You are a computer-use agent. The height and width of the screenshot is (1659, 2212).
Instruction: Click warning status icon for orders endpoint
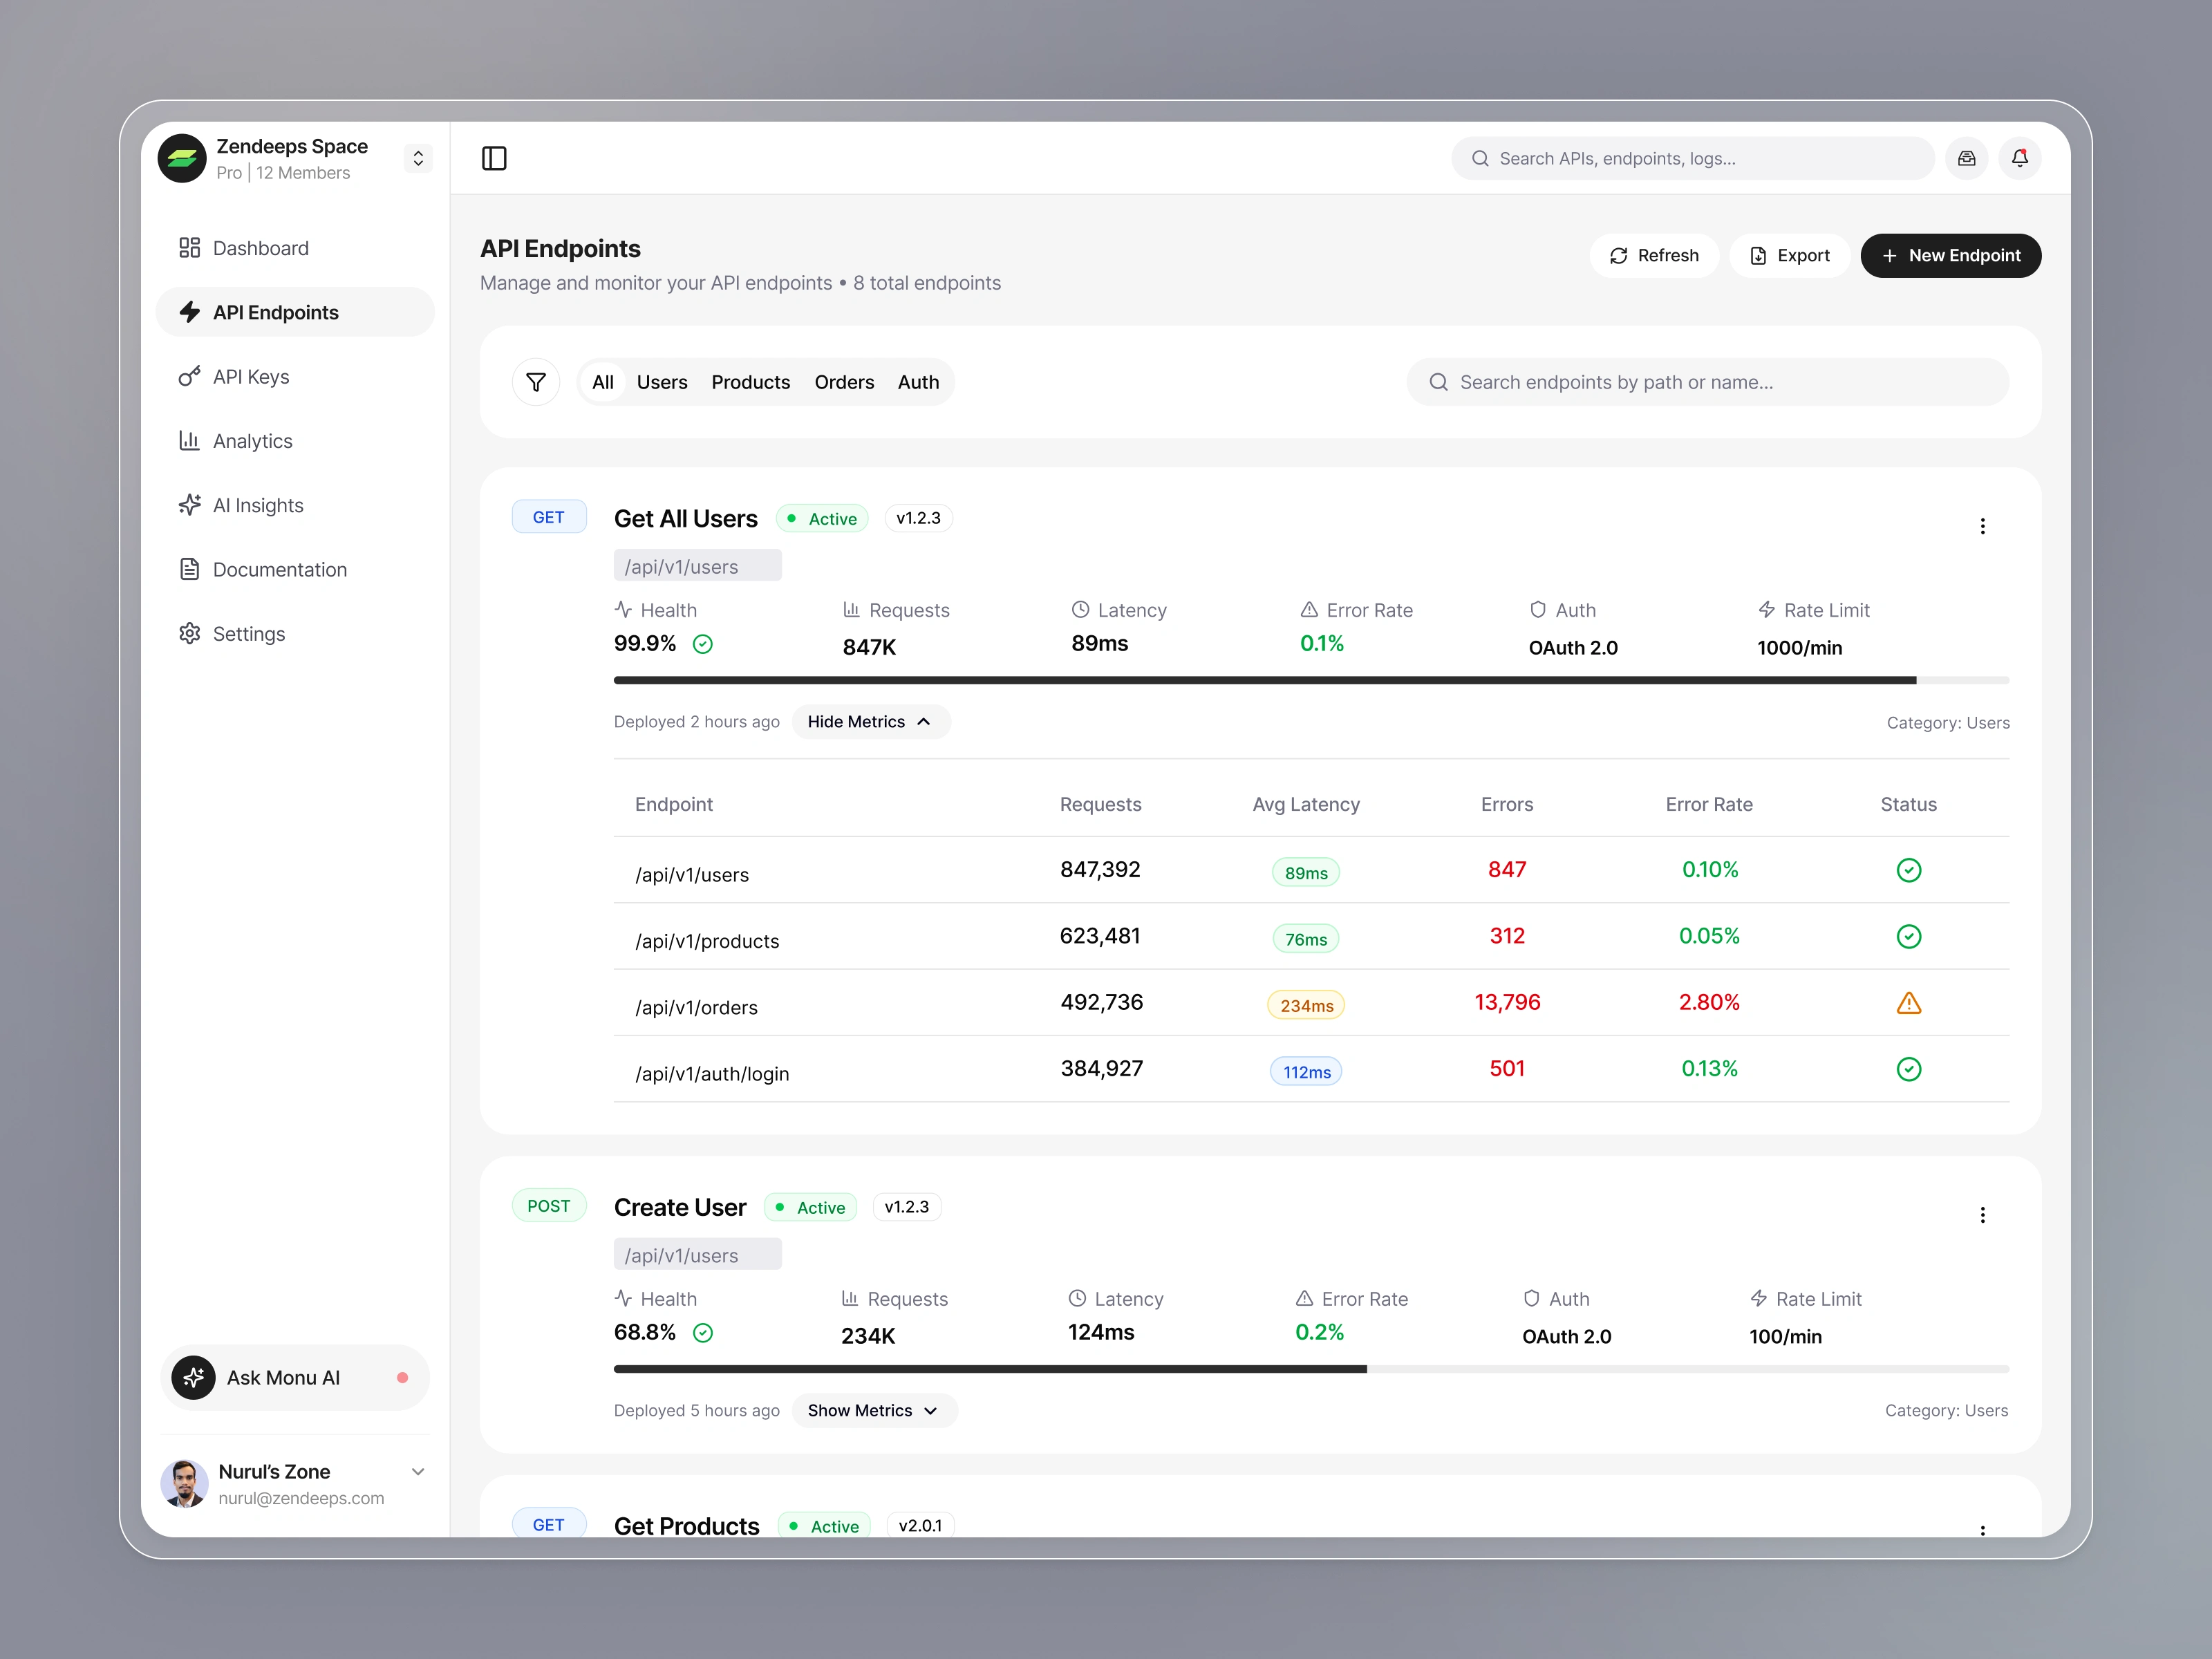[1908, 1003]
